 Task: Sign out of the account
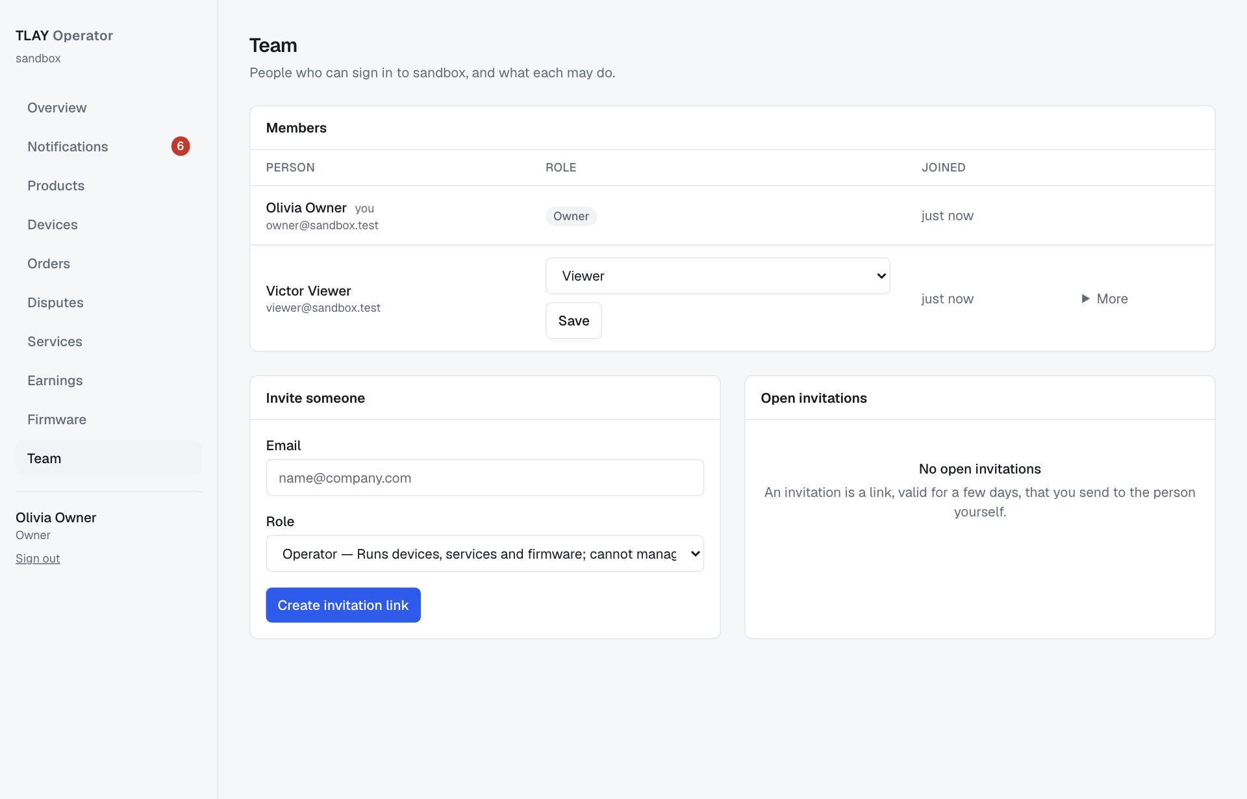click(x=38, y=559)
